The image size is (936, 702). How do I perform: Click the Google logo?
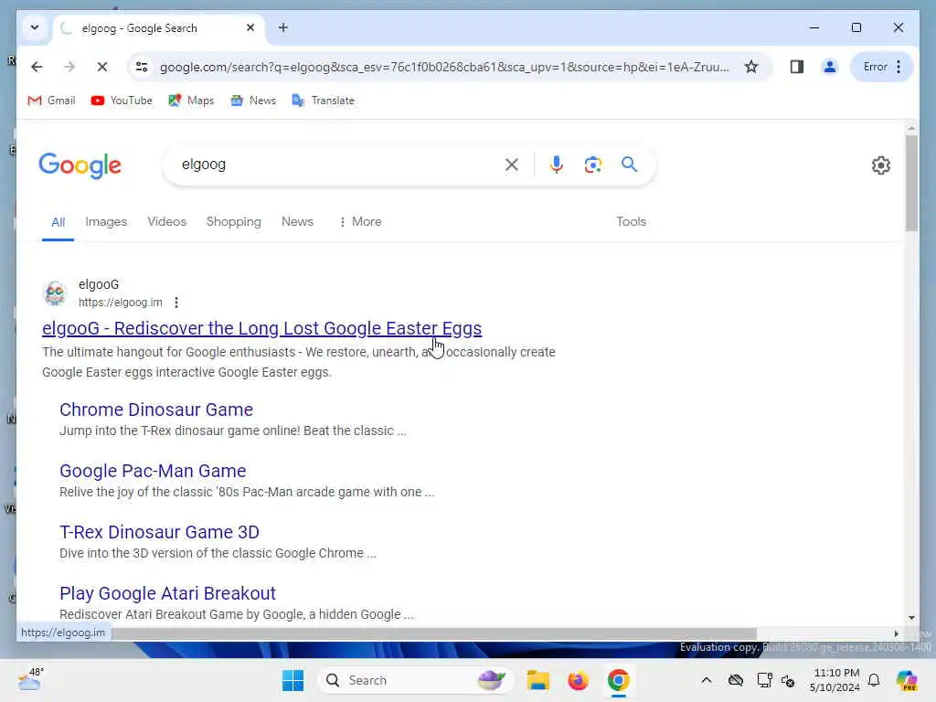[80, 165]
